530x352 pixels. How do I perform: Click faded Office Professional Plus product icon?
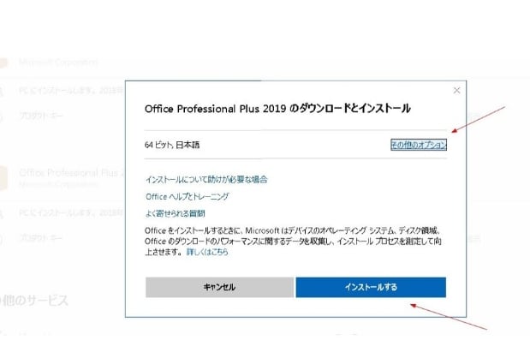pyautogui.click(x=3, y=178)
